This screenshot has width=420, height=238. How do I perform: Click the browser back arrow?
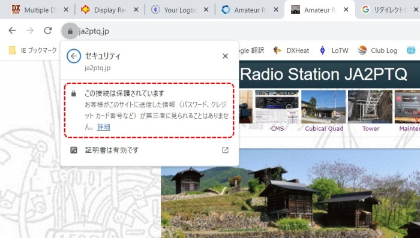(x=13, y=31)
